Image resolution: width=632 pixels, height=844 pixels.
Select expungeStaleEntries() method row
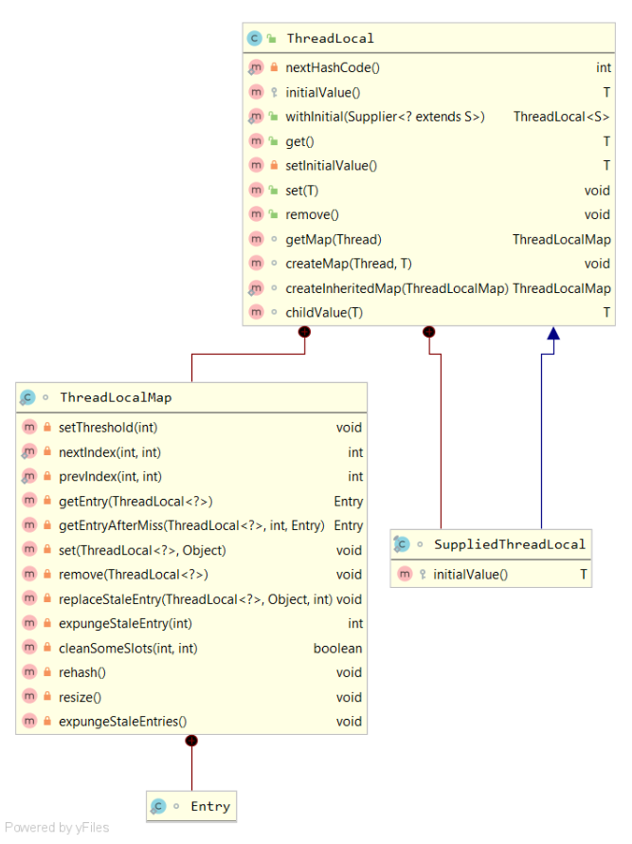click(x=191, y=722)
